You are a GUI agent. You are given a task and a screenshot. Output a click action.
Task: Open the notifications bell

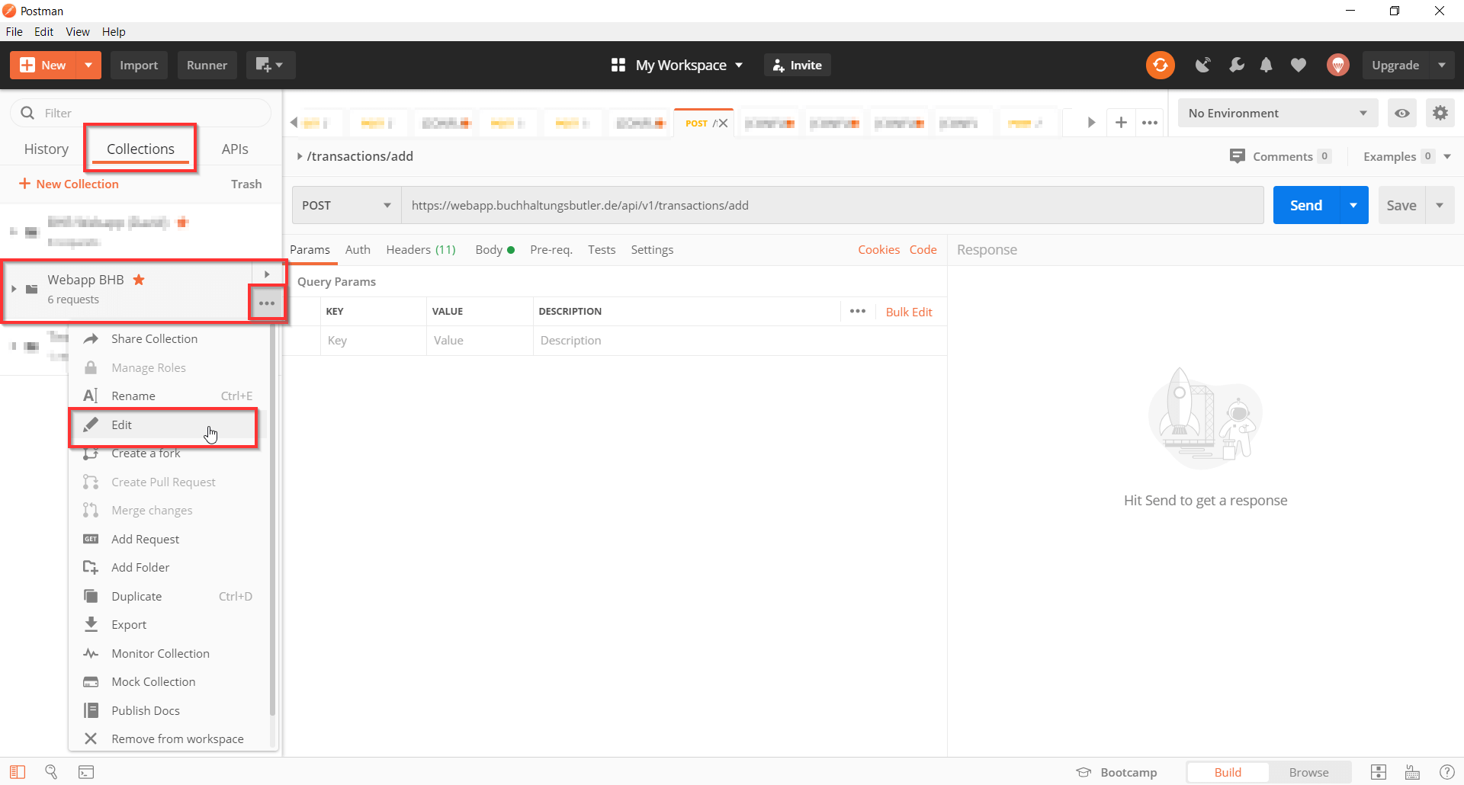tap(1266, 65)
